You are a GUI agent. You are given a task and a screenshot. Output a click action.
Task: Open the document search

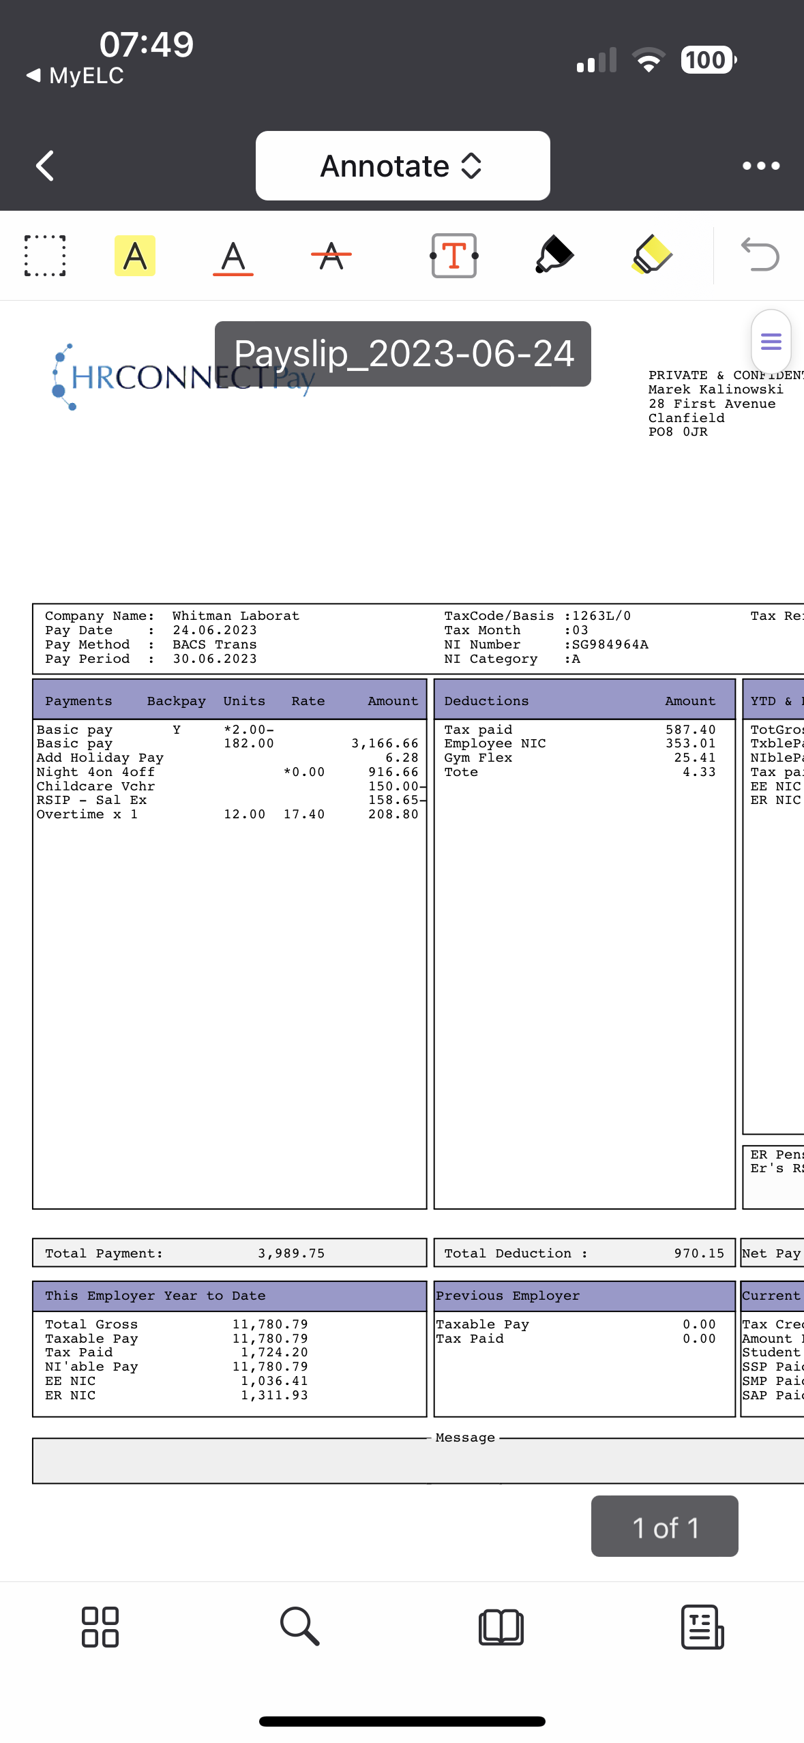pyautogui.click(x=300, y=1627)
